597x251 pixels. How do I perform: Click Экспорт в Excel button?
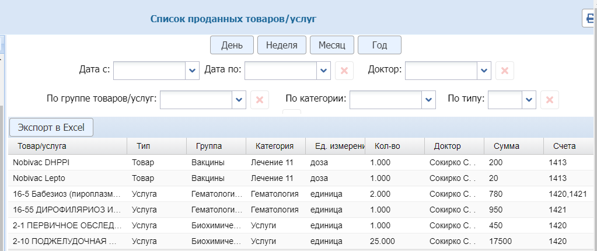pos(51,127)
